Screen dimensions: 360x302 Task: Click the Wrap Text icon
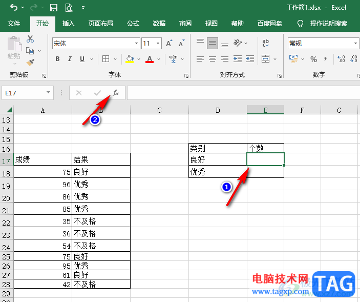click(266, 43)
